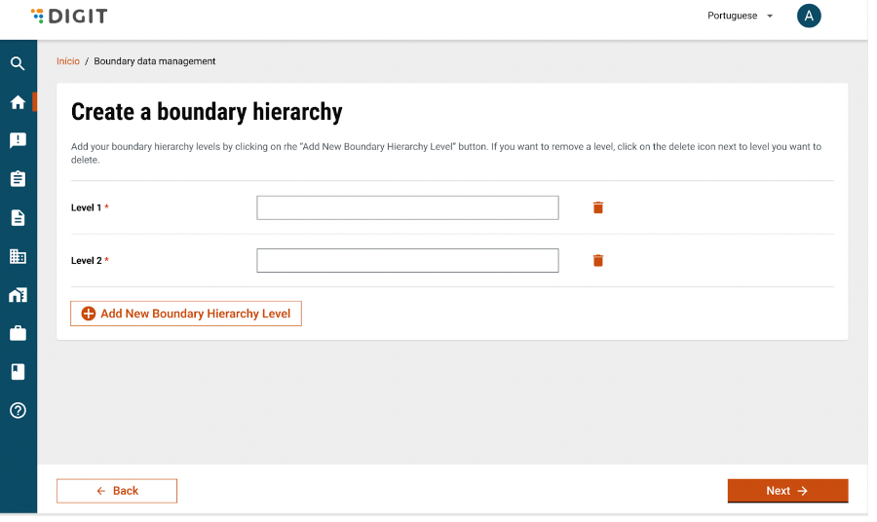Image resolution: width=877 pixels, height=522 pixels.
Task: Open the briefcase icon in sidebar
Action: (x=18, y=333)
